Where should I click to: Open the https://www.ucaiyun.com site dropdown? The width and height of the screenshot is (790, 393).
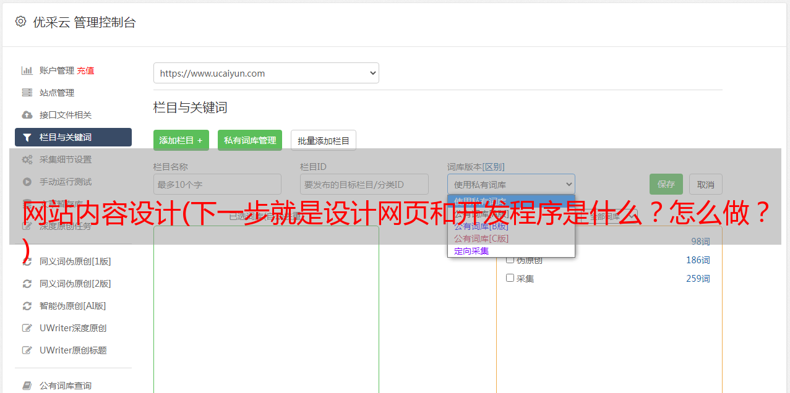(x=266, y=73)
